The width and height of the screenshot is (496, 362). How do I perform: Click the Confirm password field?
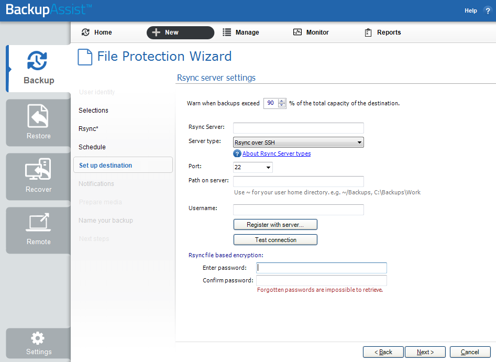coord(322,281)
